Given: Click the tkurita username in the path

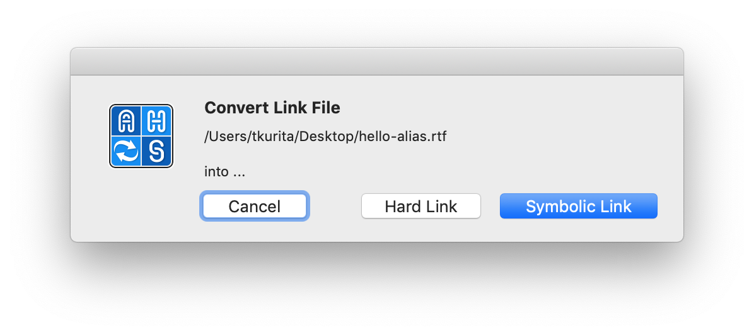Looking at the screenshot, I should (273, 137).
